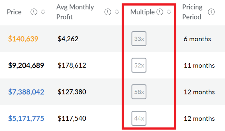Screen dimensions: 225x131
Task: Click the 11 months pricing period cell
Action: coord(199,65)
